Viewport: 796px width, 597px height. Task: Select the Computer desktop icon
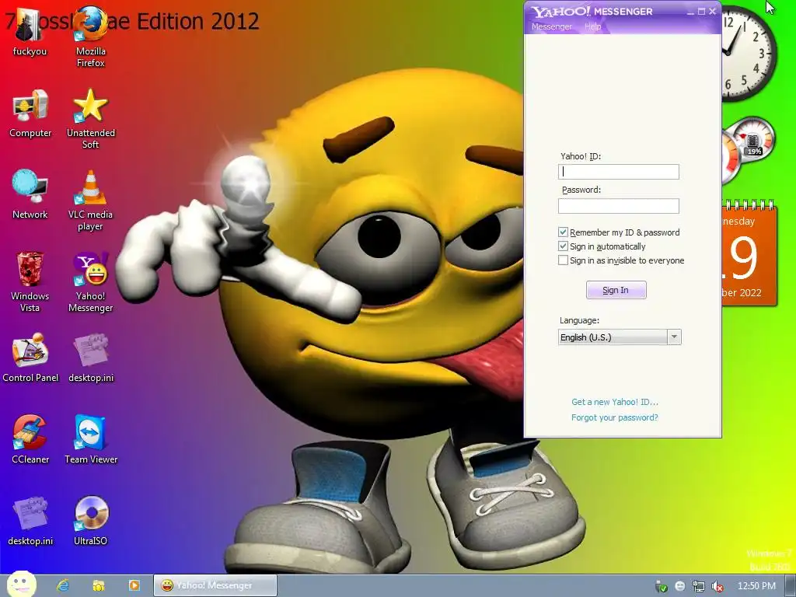point(30,113)
